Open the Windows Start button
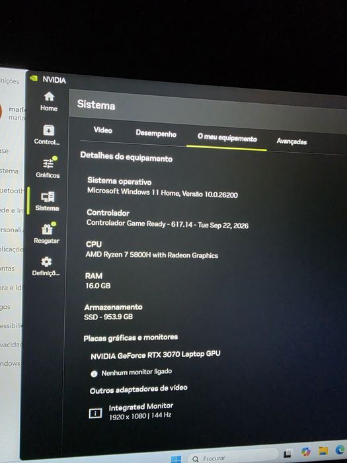347x463 pixels. coord(176,459)
